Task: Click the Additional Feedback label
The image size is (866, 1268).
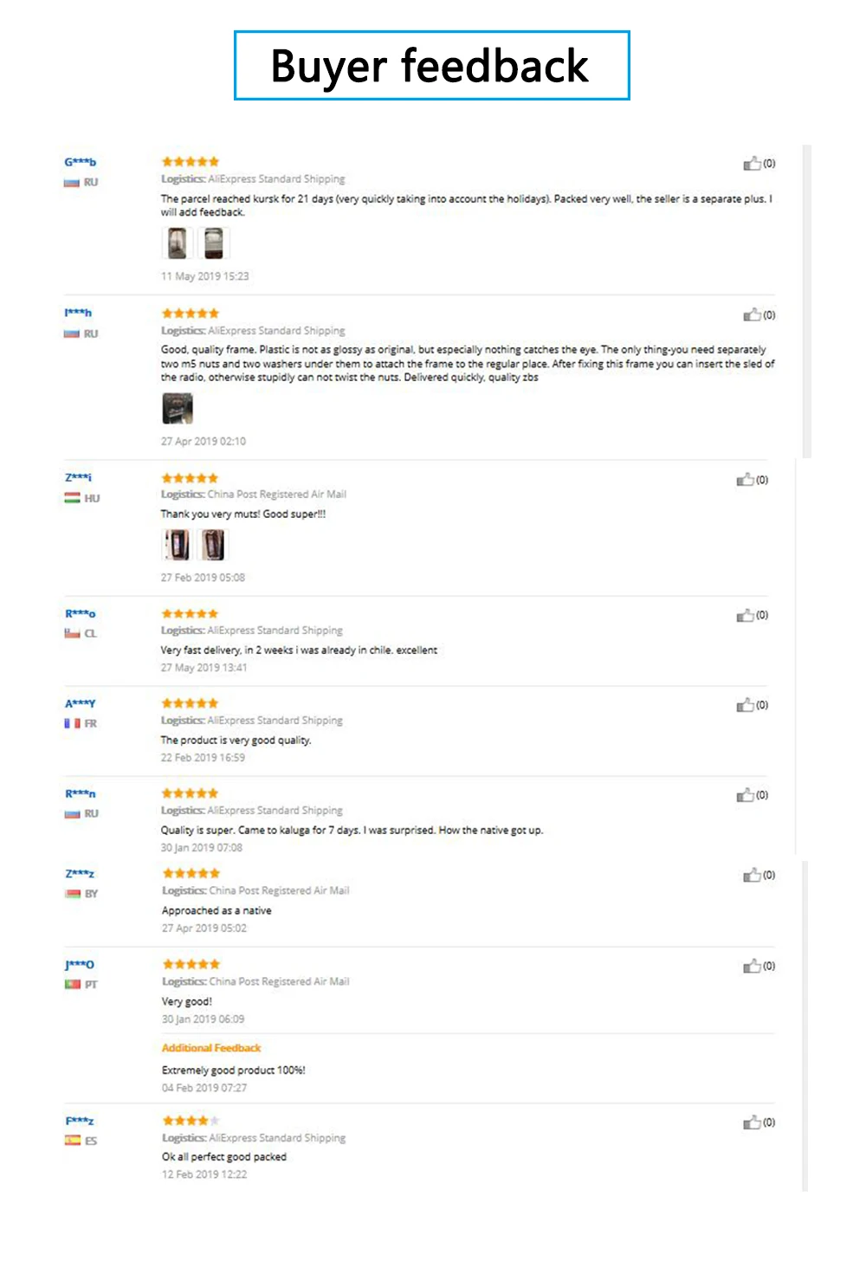Action: pyautogui.click(x=211, y=1048)
